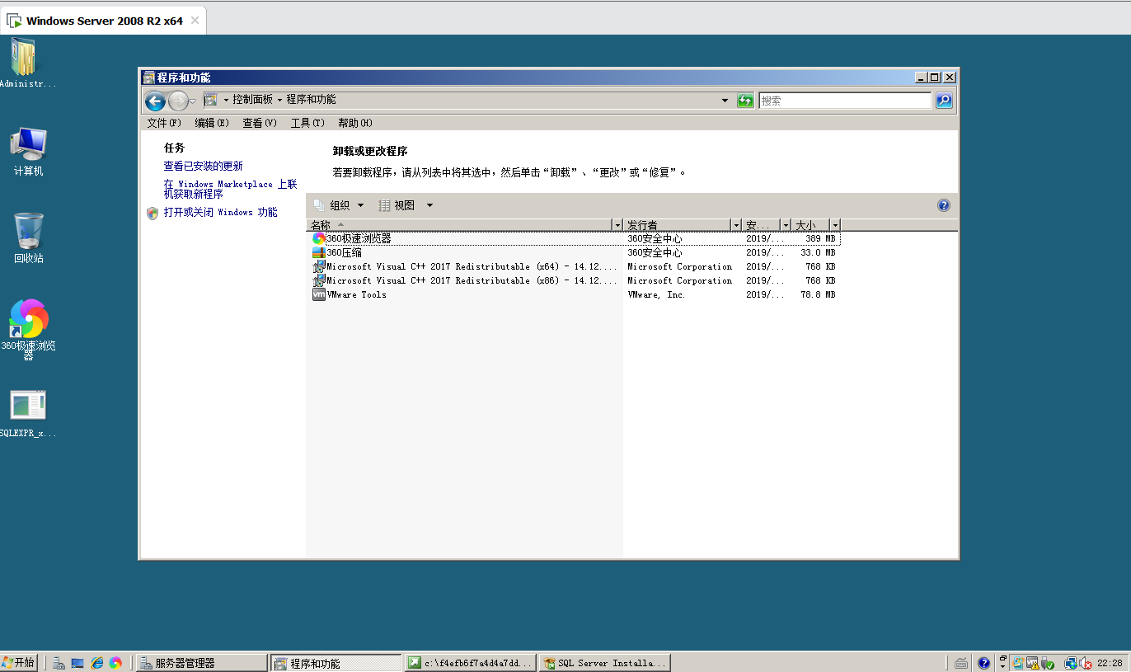
Task: Sort the list by the 发行者 column header
Action: tap(678, 225)
